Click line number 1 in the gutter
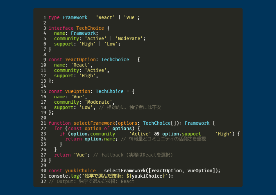 [x=44, y=17]
